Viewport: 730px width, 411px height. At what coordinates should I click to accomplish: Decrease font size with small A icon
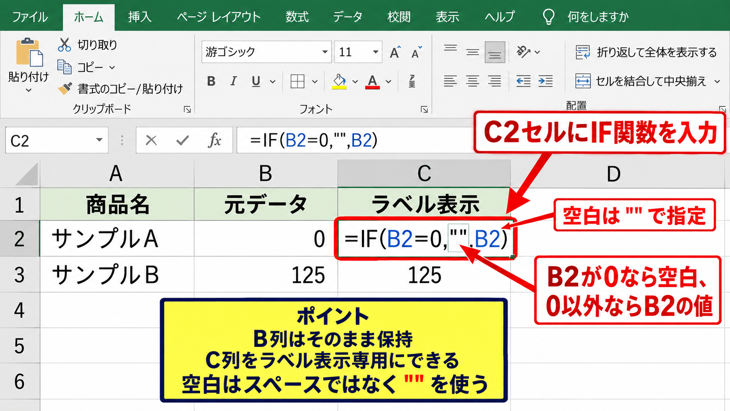tap(417, 52)
